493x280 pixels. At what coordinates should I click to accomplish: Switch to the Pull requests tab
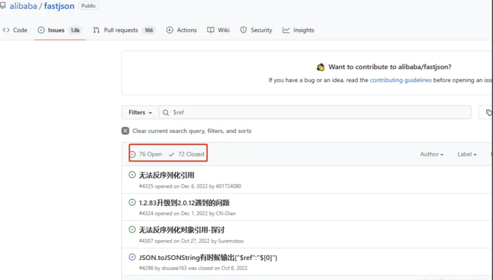coord(121,30)
